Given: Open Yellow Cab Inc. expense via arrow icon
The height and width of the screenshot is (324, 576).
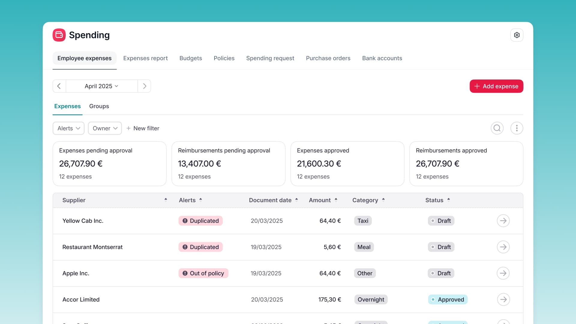Looking at the screenshot, I should tap(503, 220).
